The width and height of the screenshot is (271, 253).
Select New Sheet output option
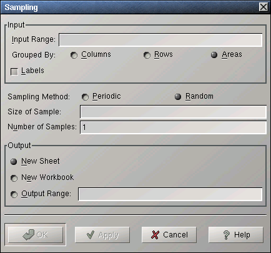tap(14, 162)
